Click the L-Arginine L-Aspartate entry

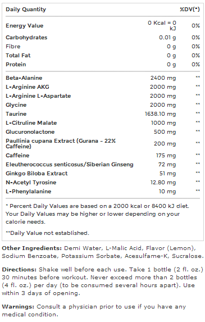(38, 96)
